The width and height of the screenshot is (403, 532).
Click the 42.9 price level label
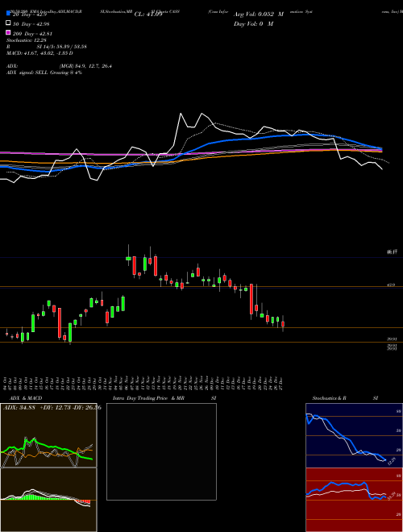click(391, 285)
